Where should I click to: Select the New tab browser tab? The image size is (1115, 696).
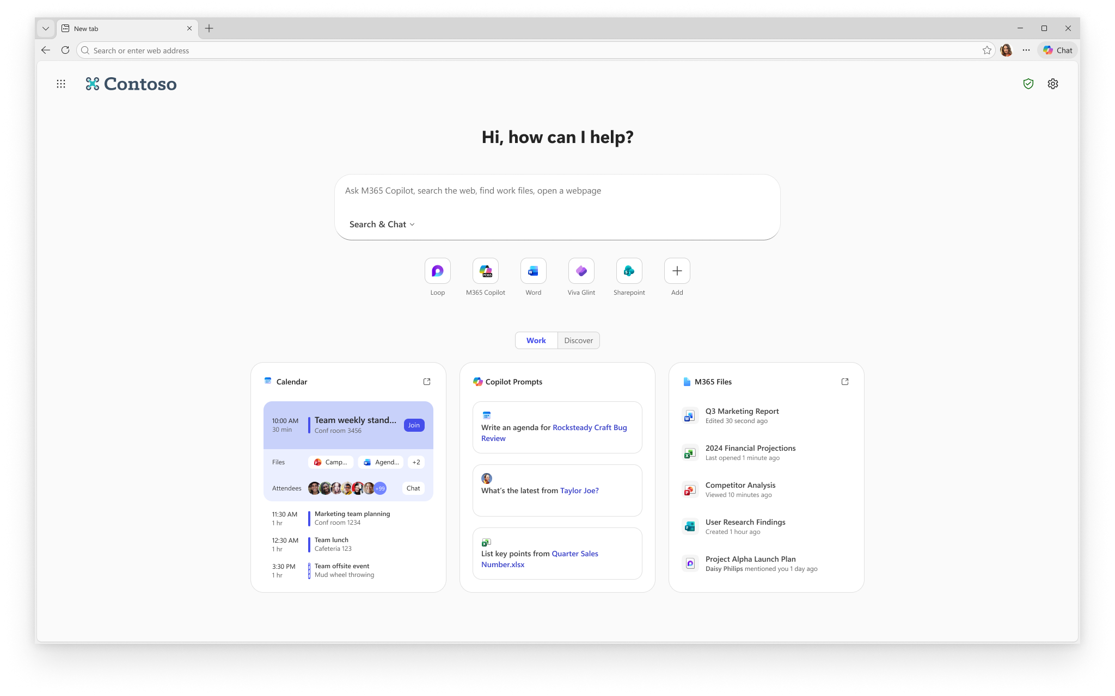coord(127,28)
